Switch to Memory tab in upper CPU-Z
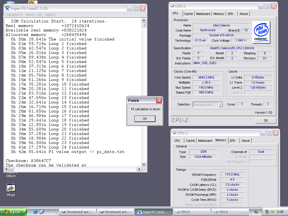Viewport: 288px width, 216px height. click(x=219, y=14)
